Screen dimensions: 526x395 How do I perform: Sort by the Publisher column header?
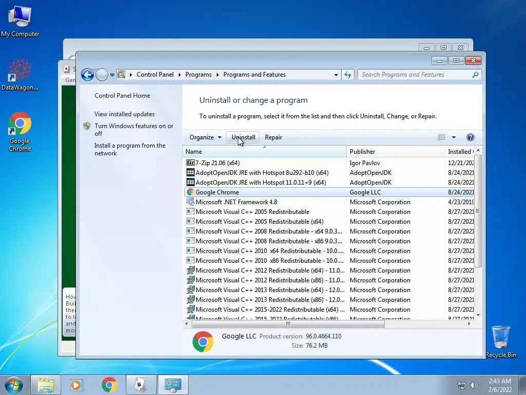(x=396, y=152)
